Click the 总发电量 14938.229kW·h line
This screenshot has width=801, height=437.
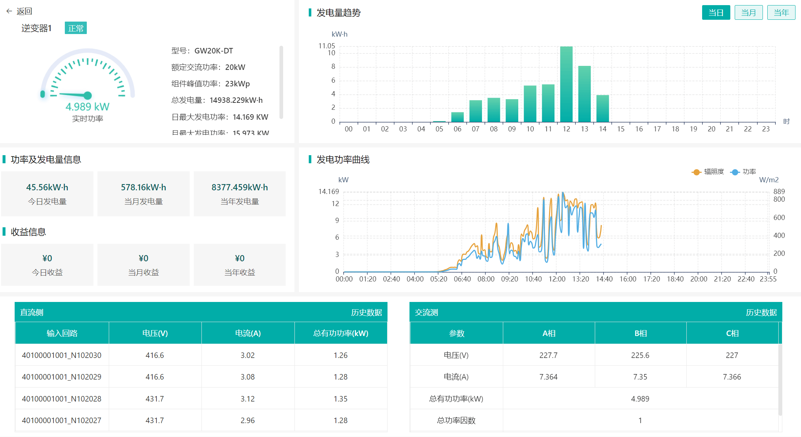(x=217, y=100)
